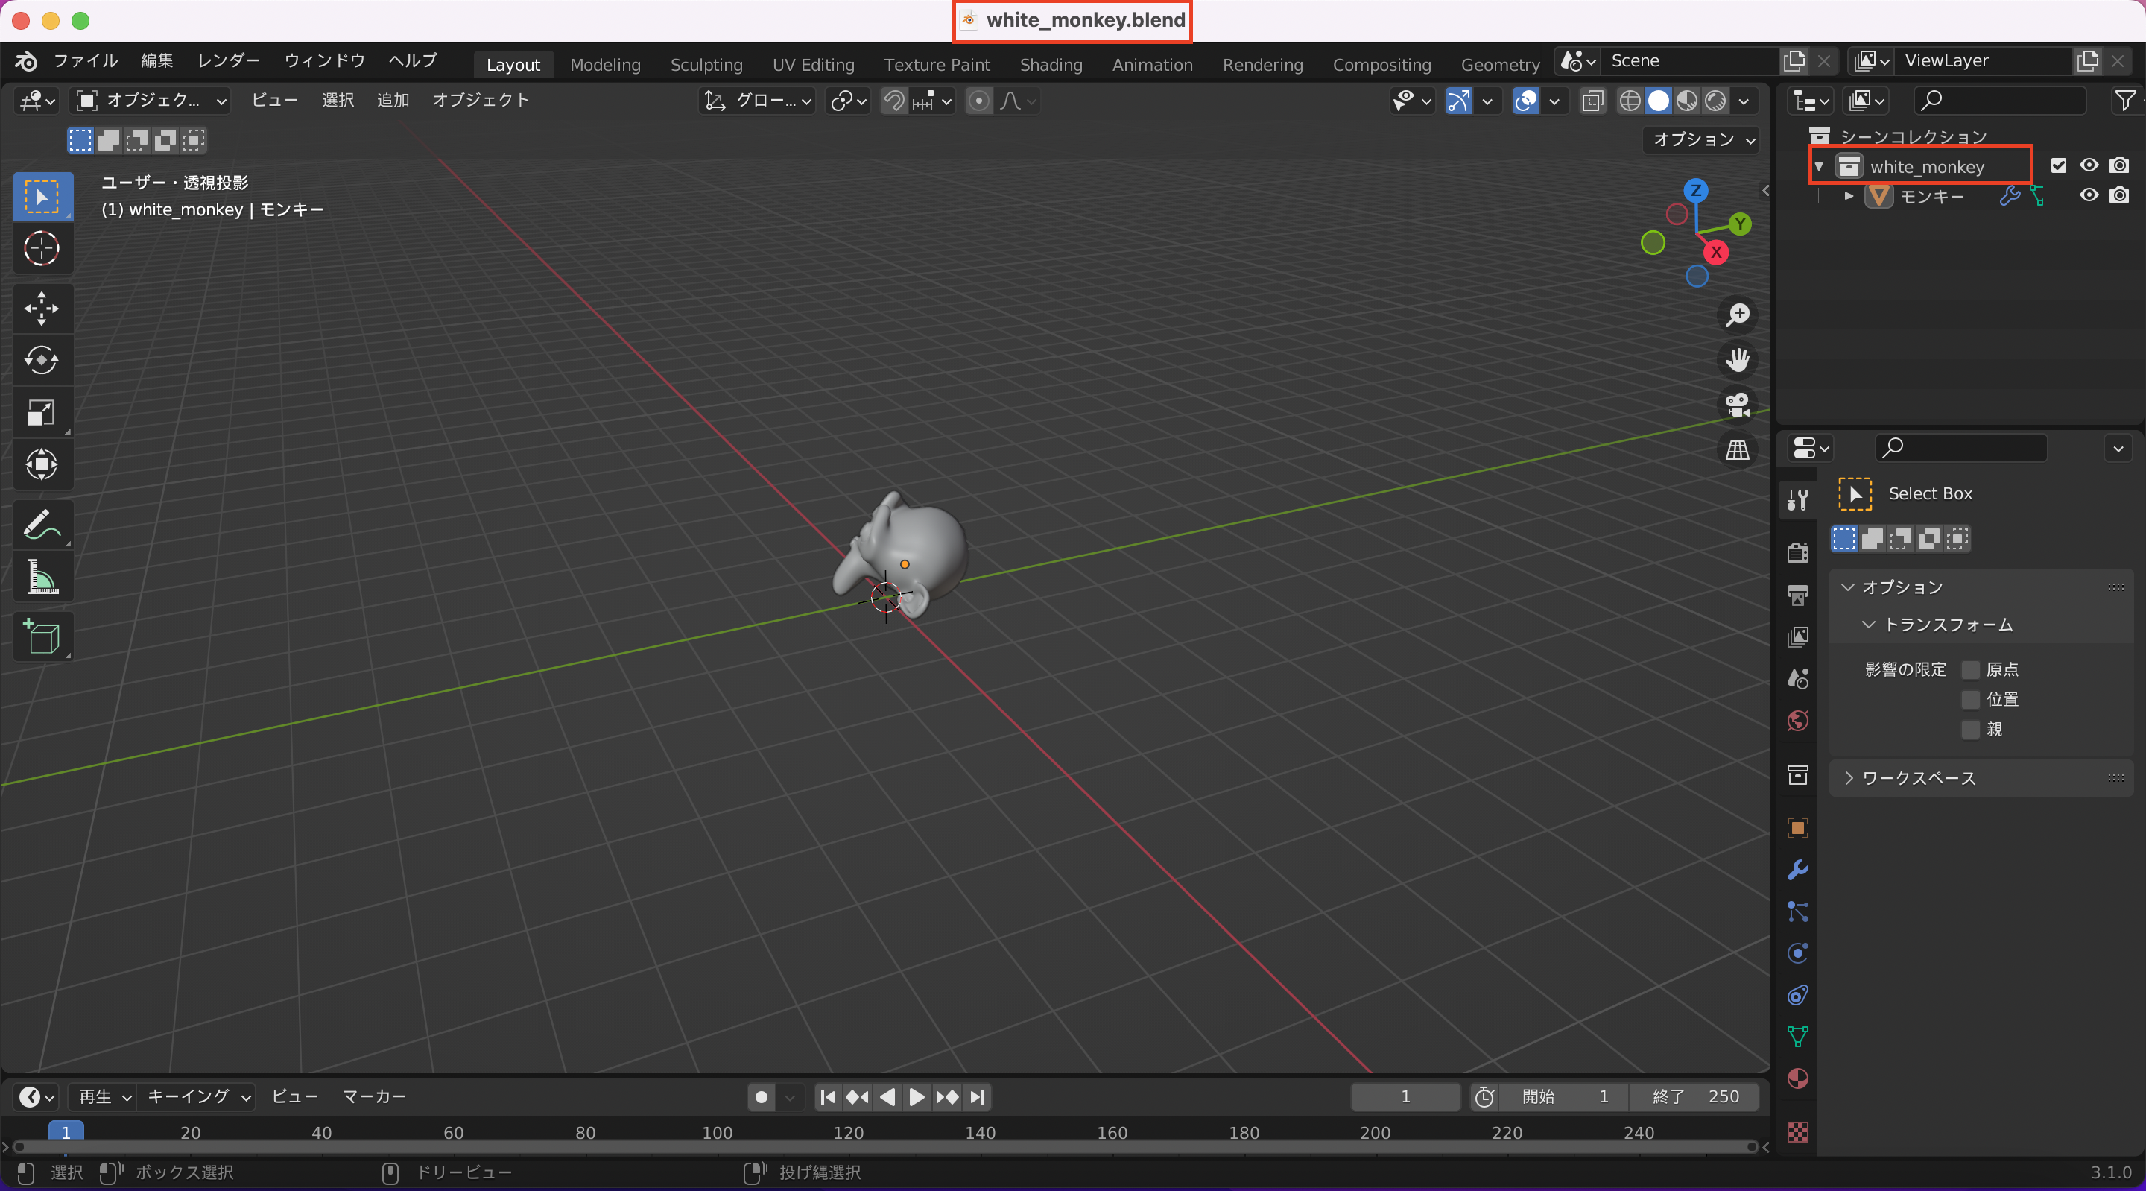This screenshot has width=2146, height=1191.
Task: Select the Annotate tool
Action: click(42, 524)
